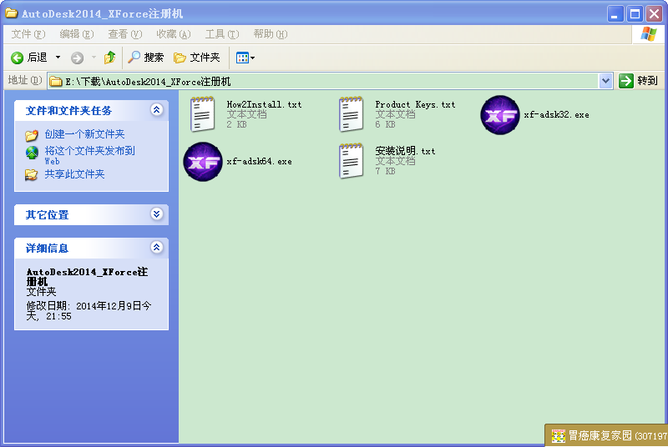Image resolution: width=668 pixels, height=447 pixels.
Task: Click the 转到 (Go) button
Action: coord(639,81)
